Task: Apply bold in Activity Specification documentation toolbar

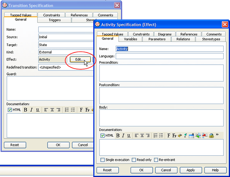Action: click(x=118, y=136)
